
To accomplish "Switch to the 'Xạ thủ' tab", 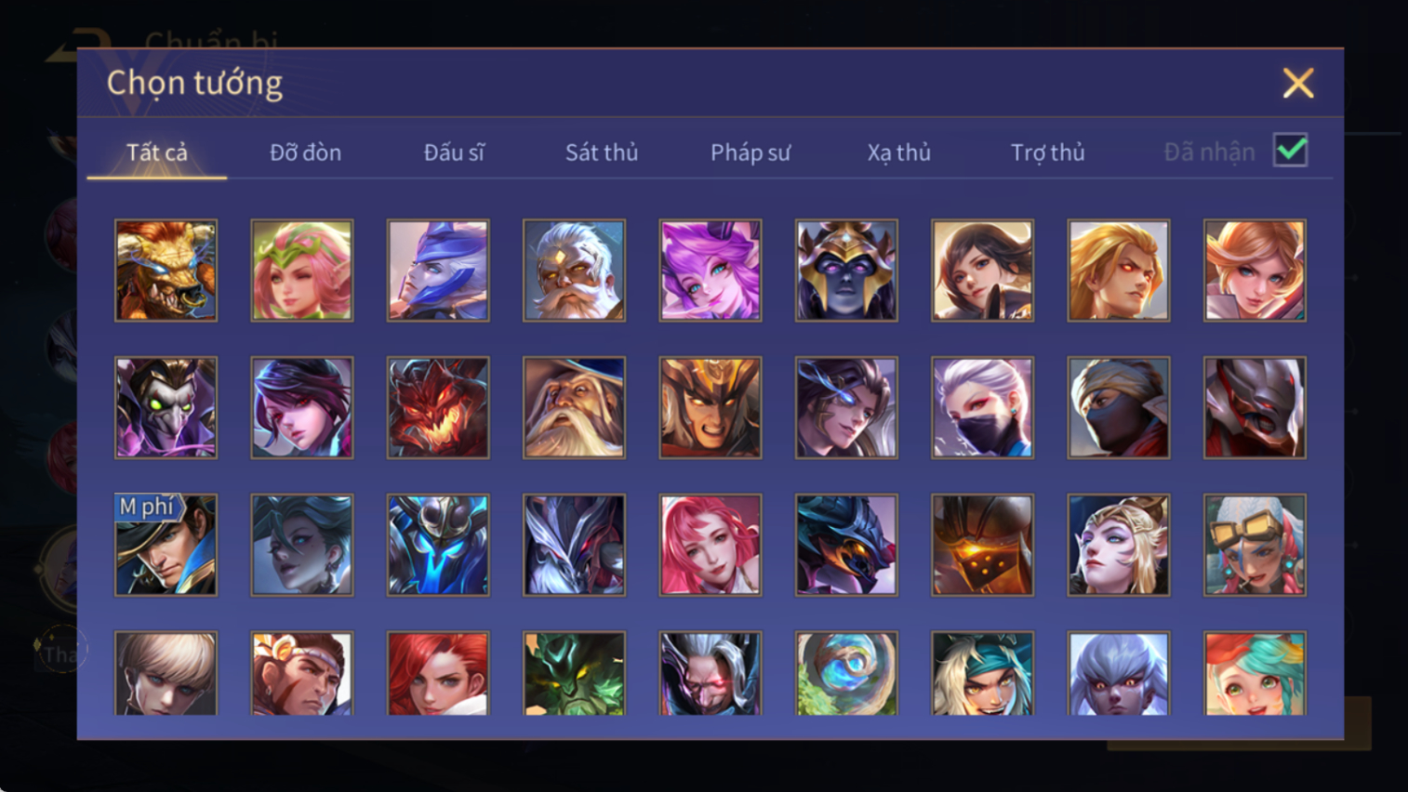I will [x=898, y=152].
